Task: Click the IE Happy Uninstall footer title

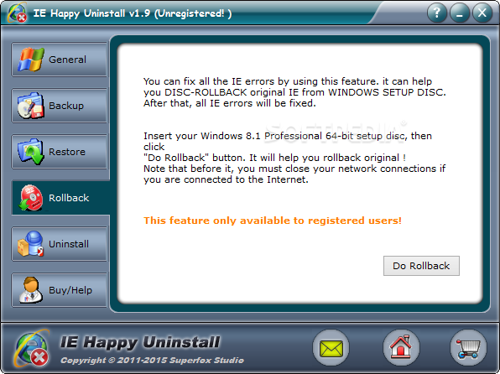Action: 140,342
